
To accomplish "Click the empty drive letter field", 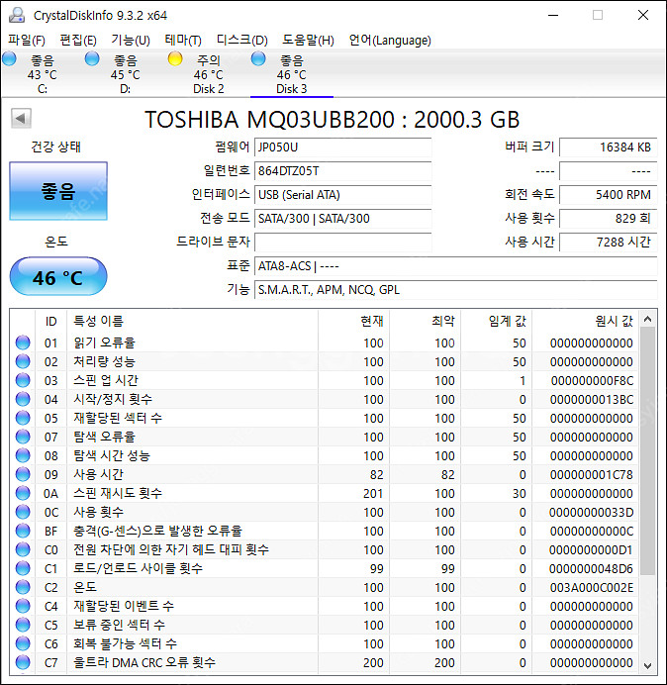I will [x=342, y=242].
